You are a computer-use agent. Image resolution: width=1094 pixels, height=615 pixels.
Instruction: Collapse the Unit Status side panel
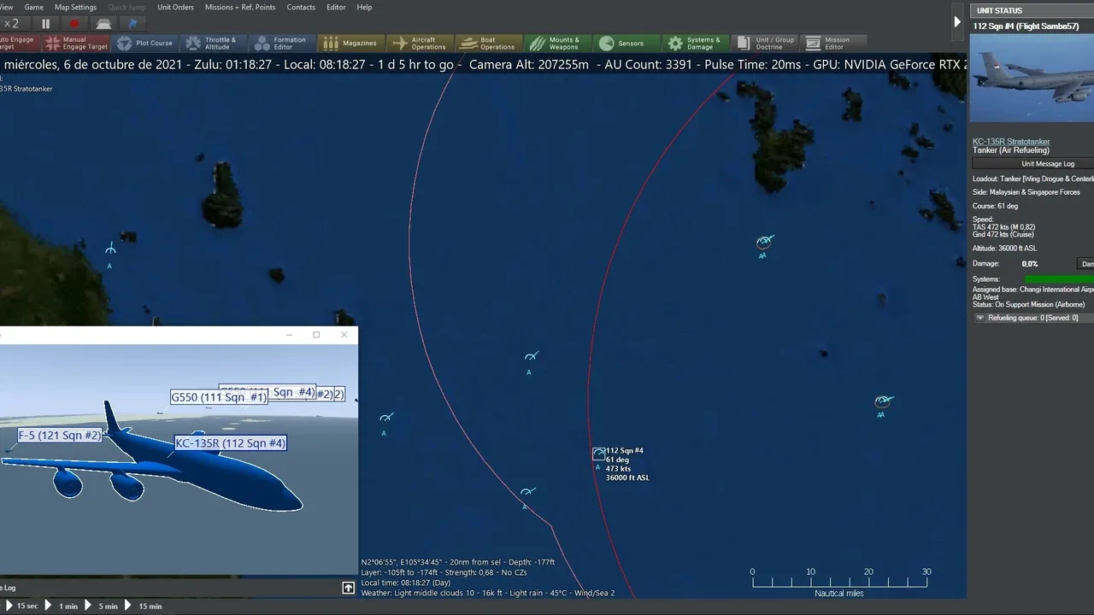coord(957,22)
